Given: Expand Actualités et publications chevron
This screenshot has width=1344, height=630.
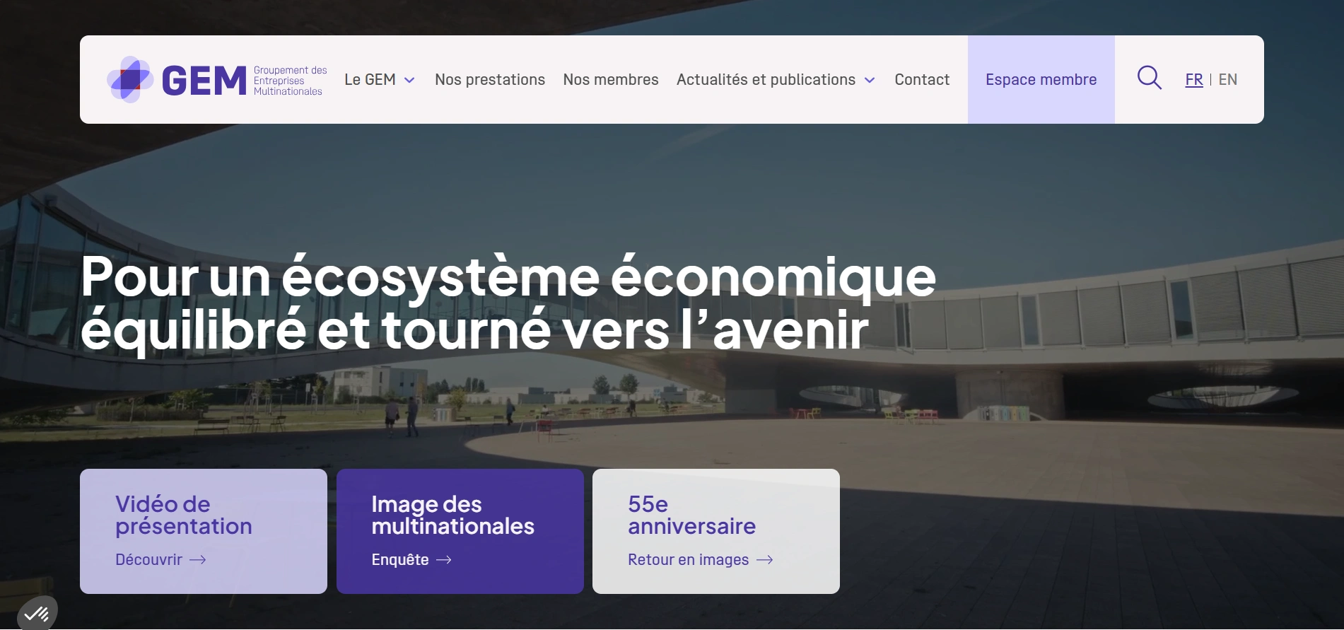Looking at the screenshot, I should click(x=870, y=81).
